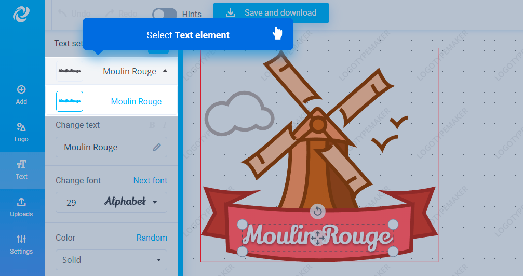Open the Add panel in sidebar

(21, 95)
